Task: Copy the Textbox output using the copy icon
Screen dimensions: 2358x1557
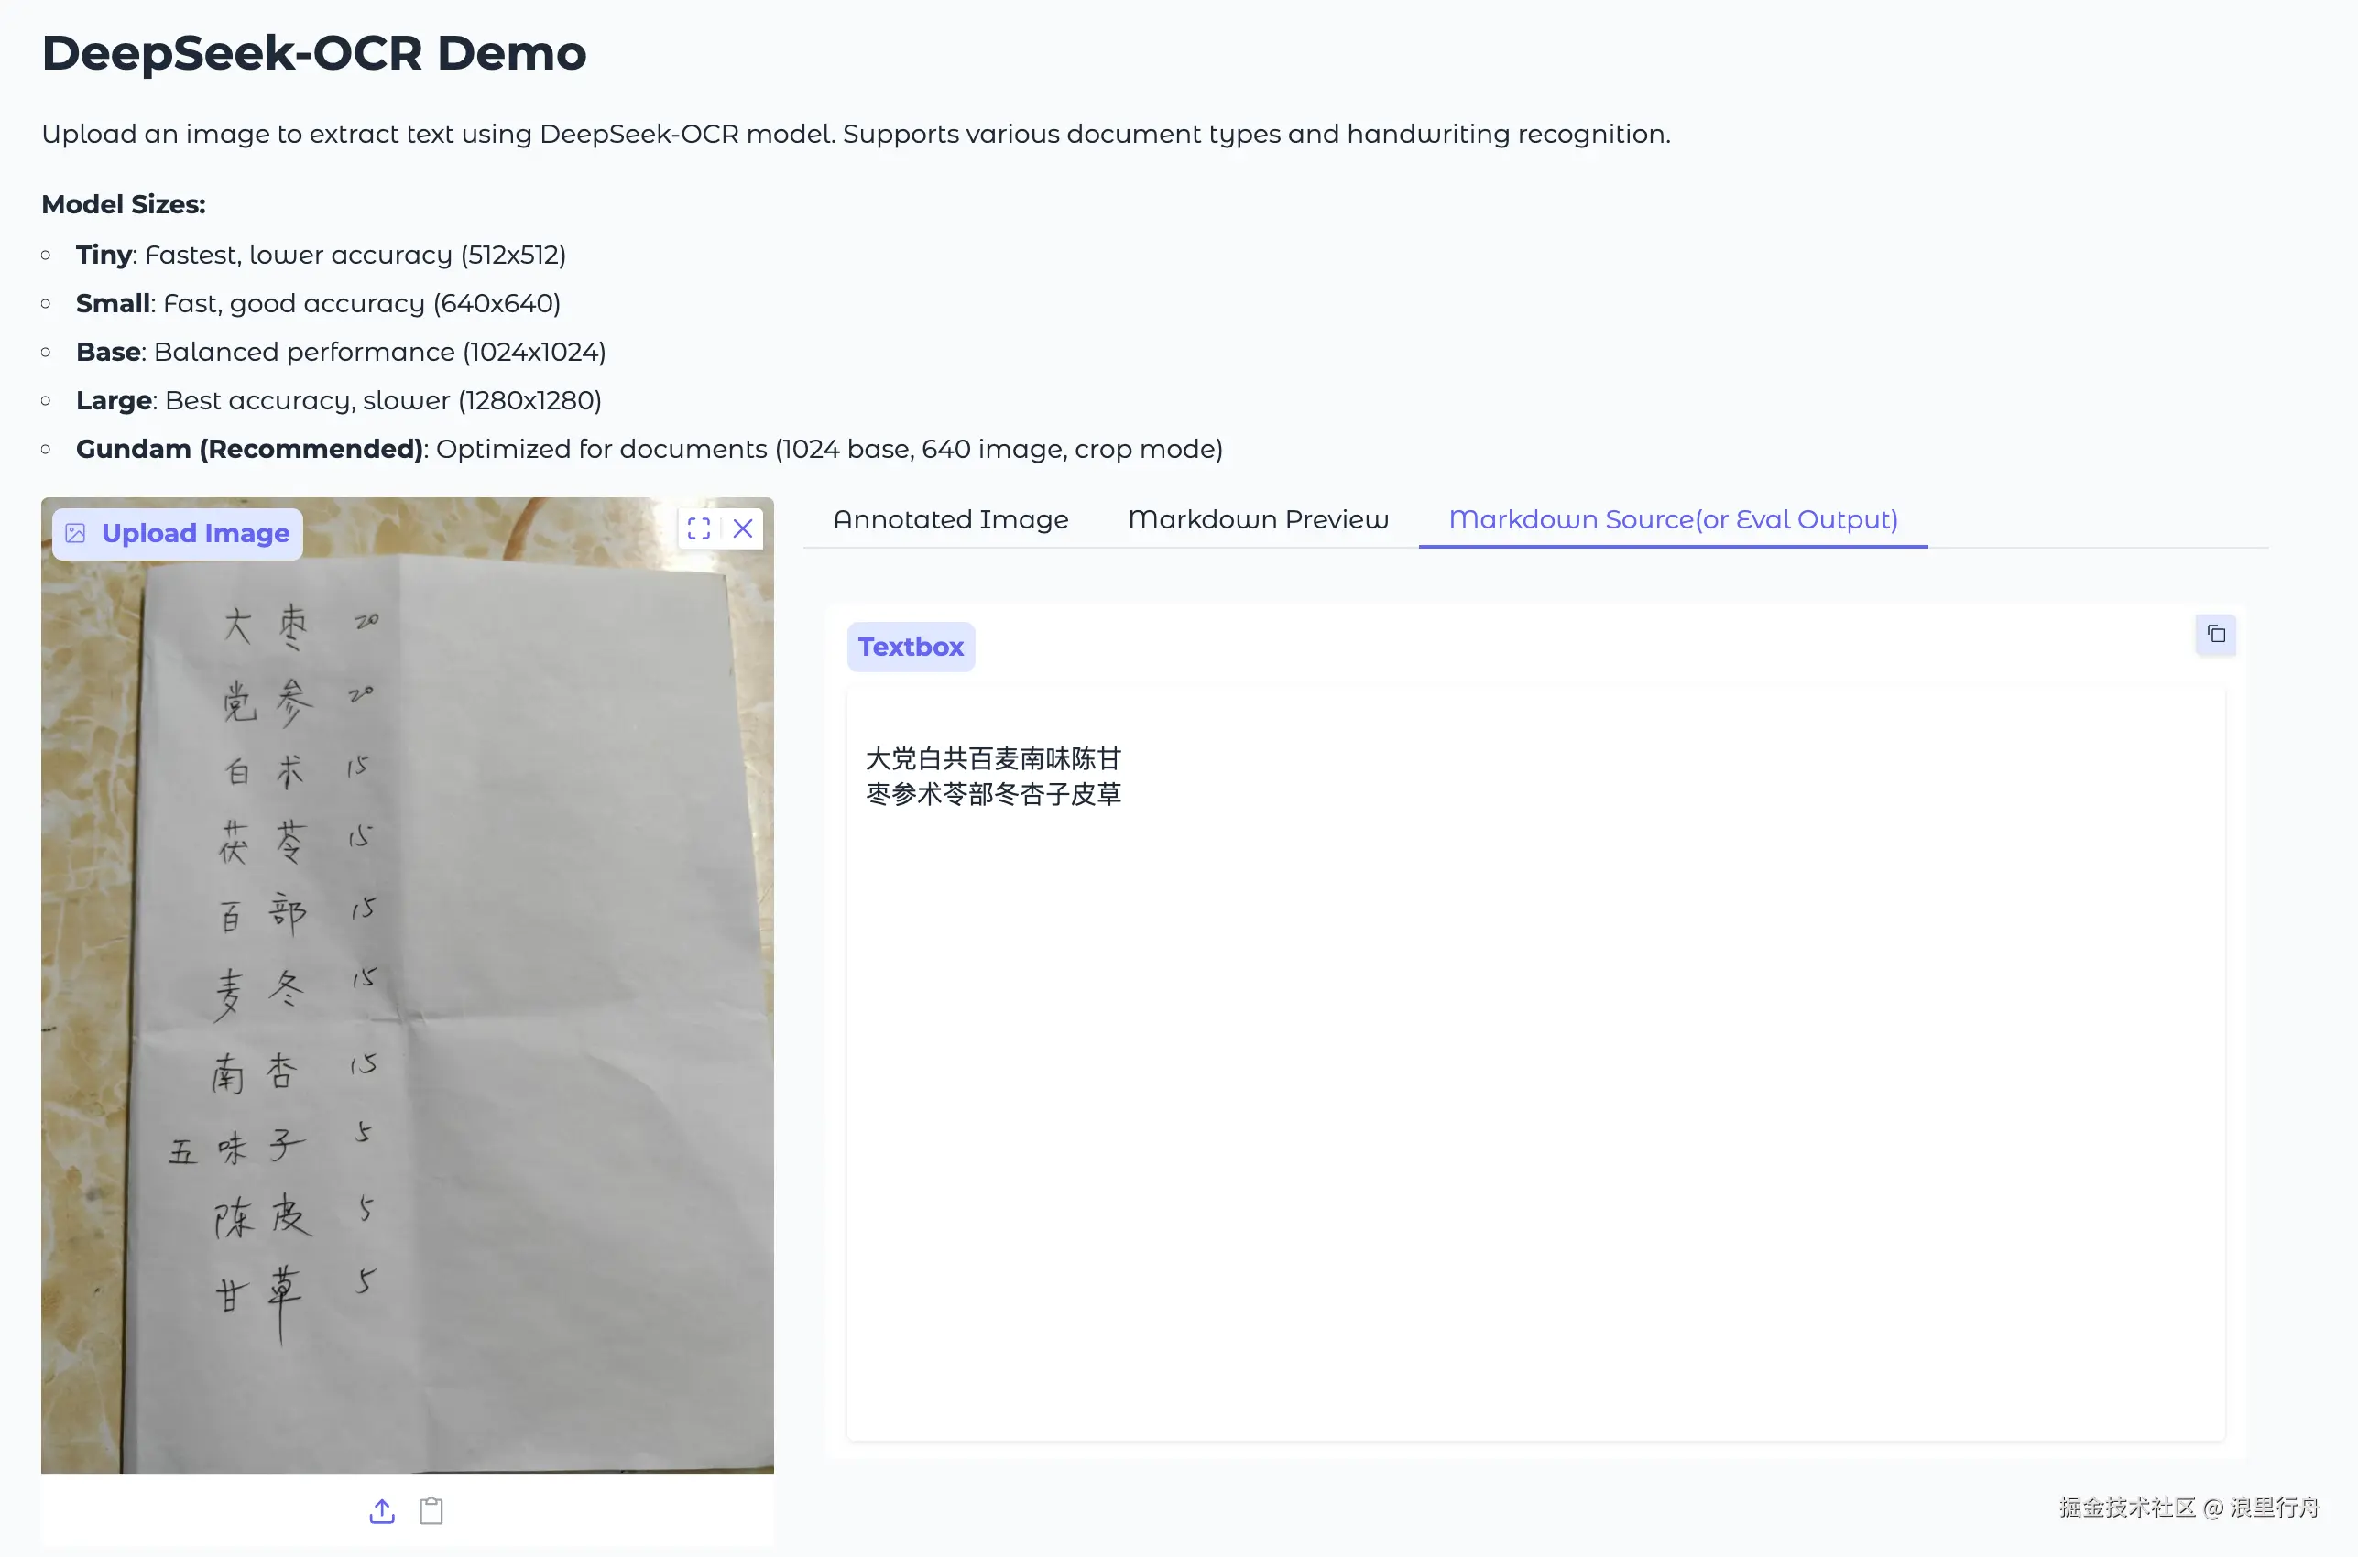Action: [2215, 635]
